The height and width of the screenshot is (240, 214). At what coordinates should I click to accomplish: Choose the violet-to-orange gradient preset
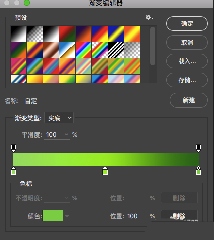click(x=83, y=33)
